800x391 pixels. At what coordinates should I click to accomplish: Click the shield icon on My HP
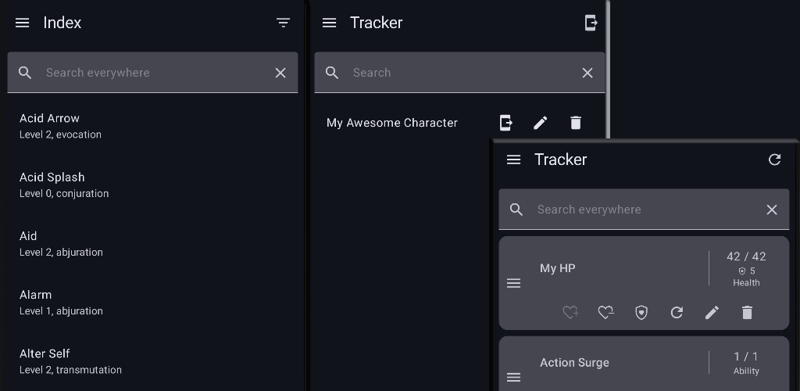(641, 312)
